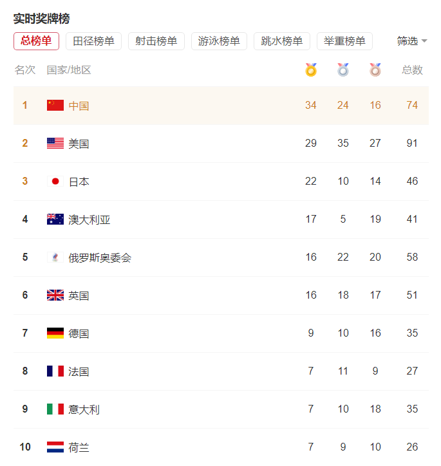Click the Australia flag icon

55,219
